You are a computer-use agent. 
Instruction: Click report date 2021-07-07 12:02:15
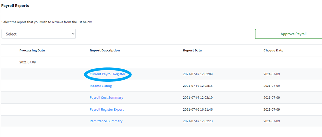pos(197,86)
